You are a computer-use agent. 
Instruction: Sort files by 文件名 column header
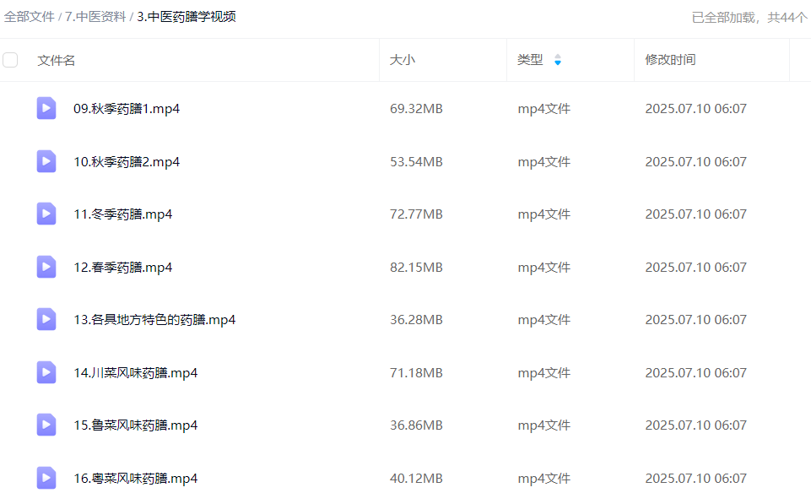pyautogui.click(x=57, y=60)
